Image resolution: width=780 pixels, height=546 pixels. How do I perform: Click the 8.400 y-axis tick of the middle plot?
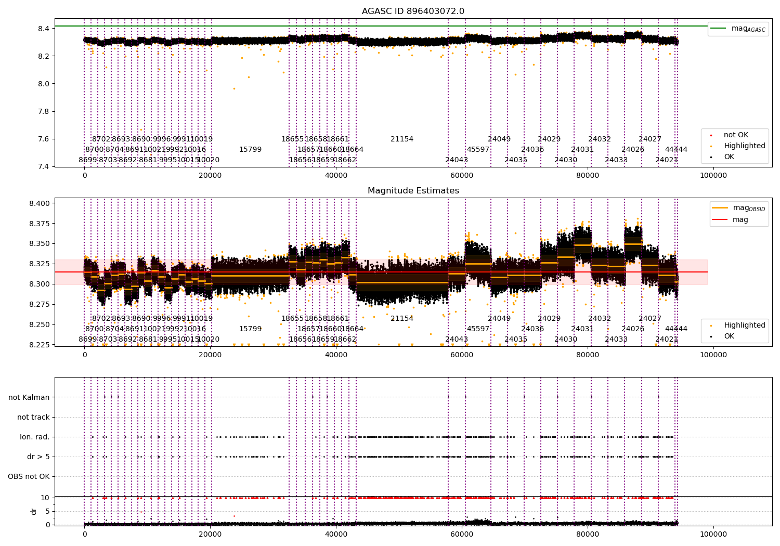(40, 203)
